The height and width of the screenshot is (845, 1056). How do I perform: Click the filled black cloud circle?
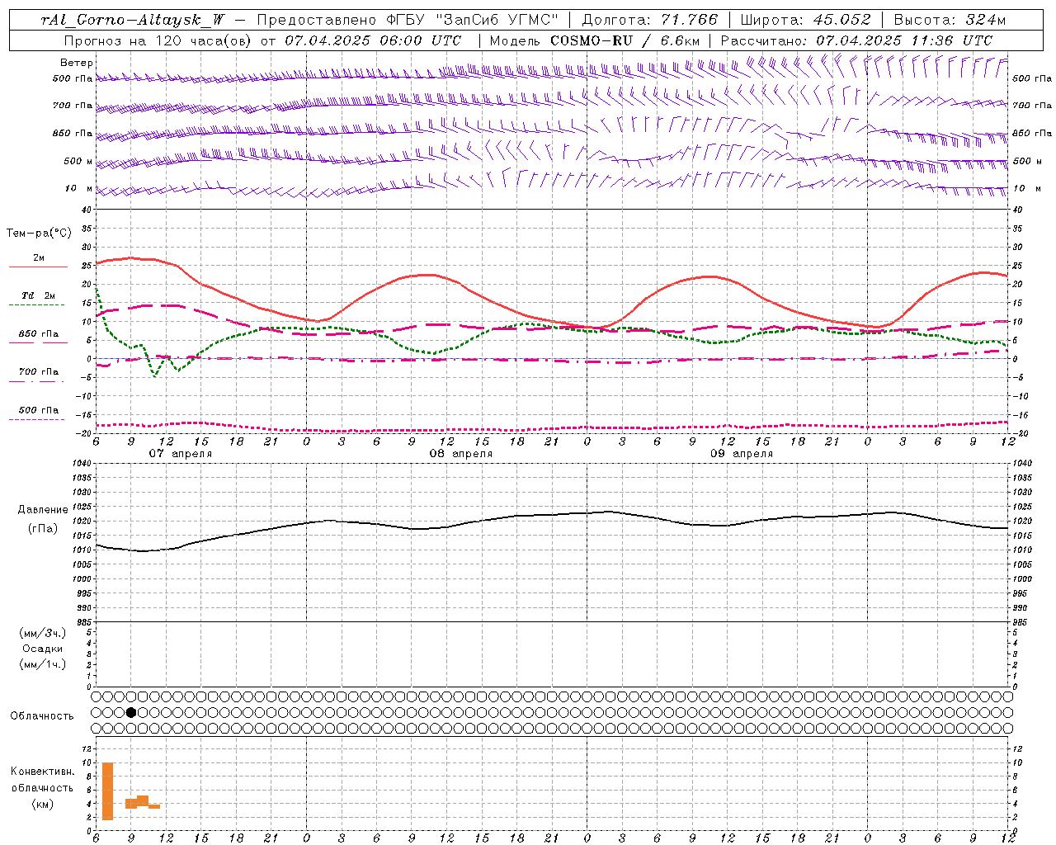pos(131,712)
